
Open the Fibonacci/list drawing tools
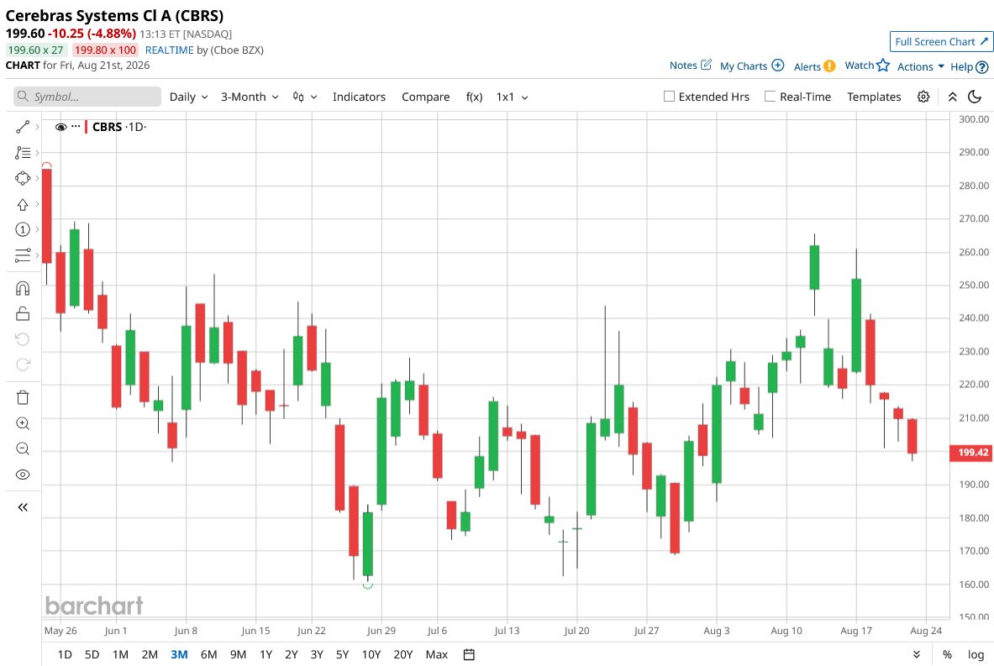(x=23, y=153)
